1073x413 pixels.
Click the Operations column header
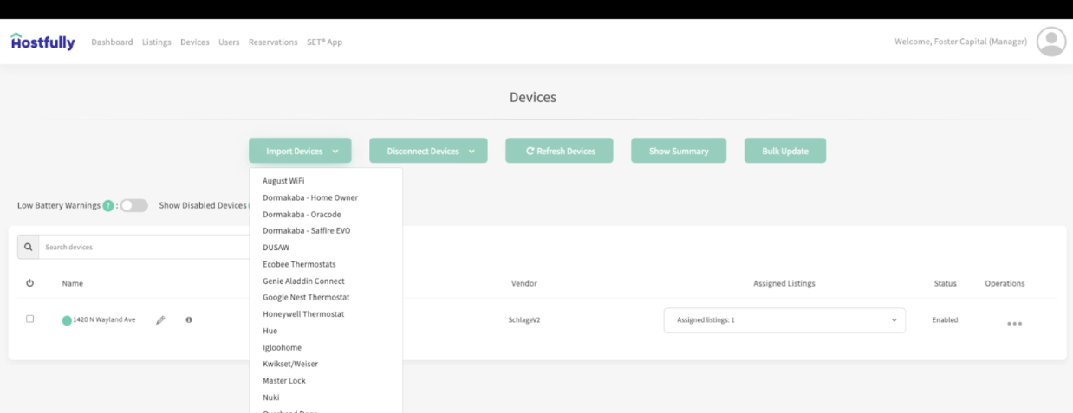click(1005, 284)
